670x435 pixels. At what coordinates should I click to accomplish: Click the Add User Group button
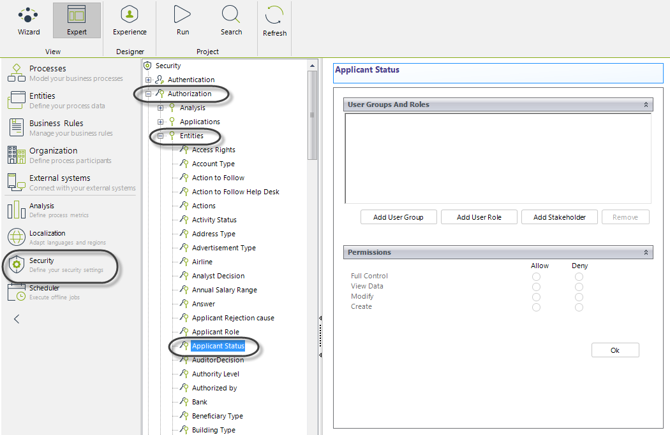[x=398, y=217]
